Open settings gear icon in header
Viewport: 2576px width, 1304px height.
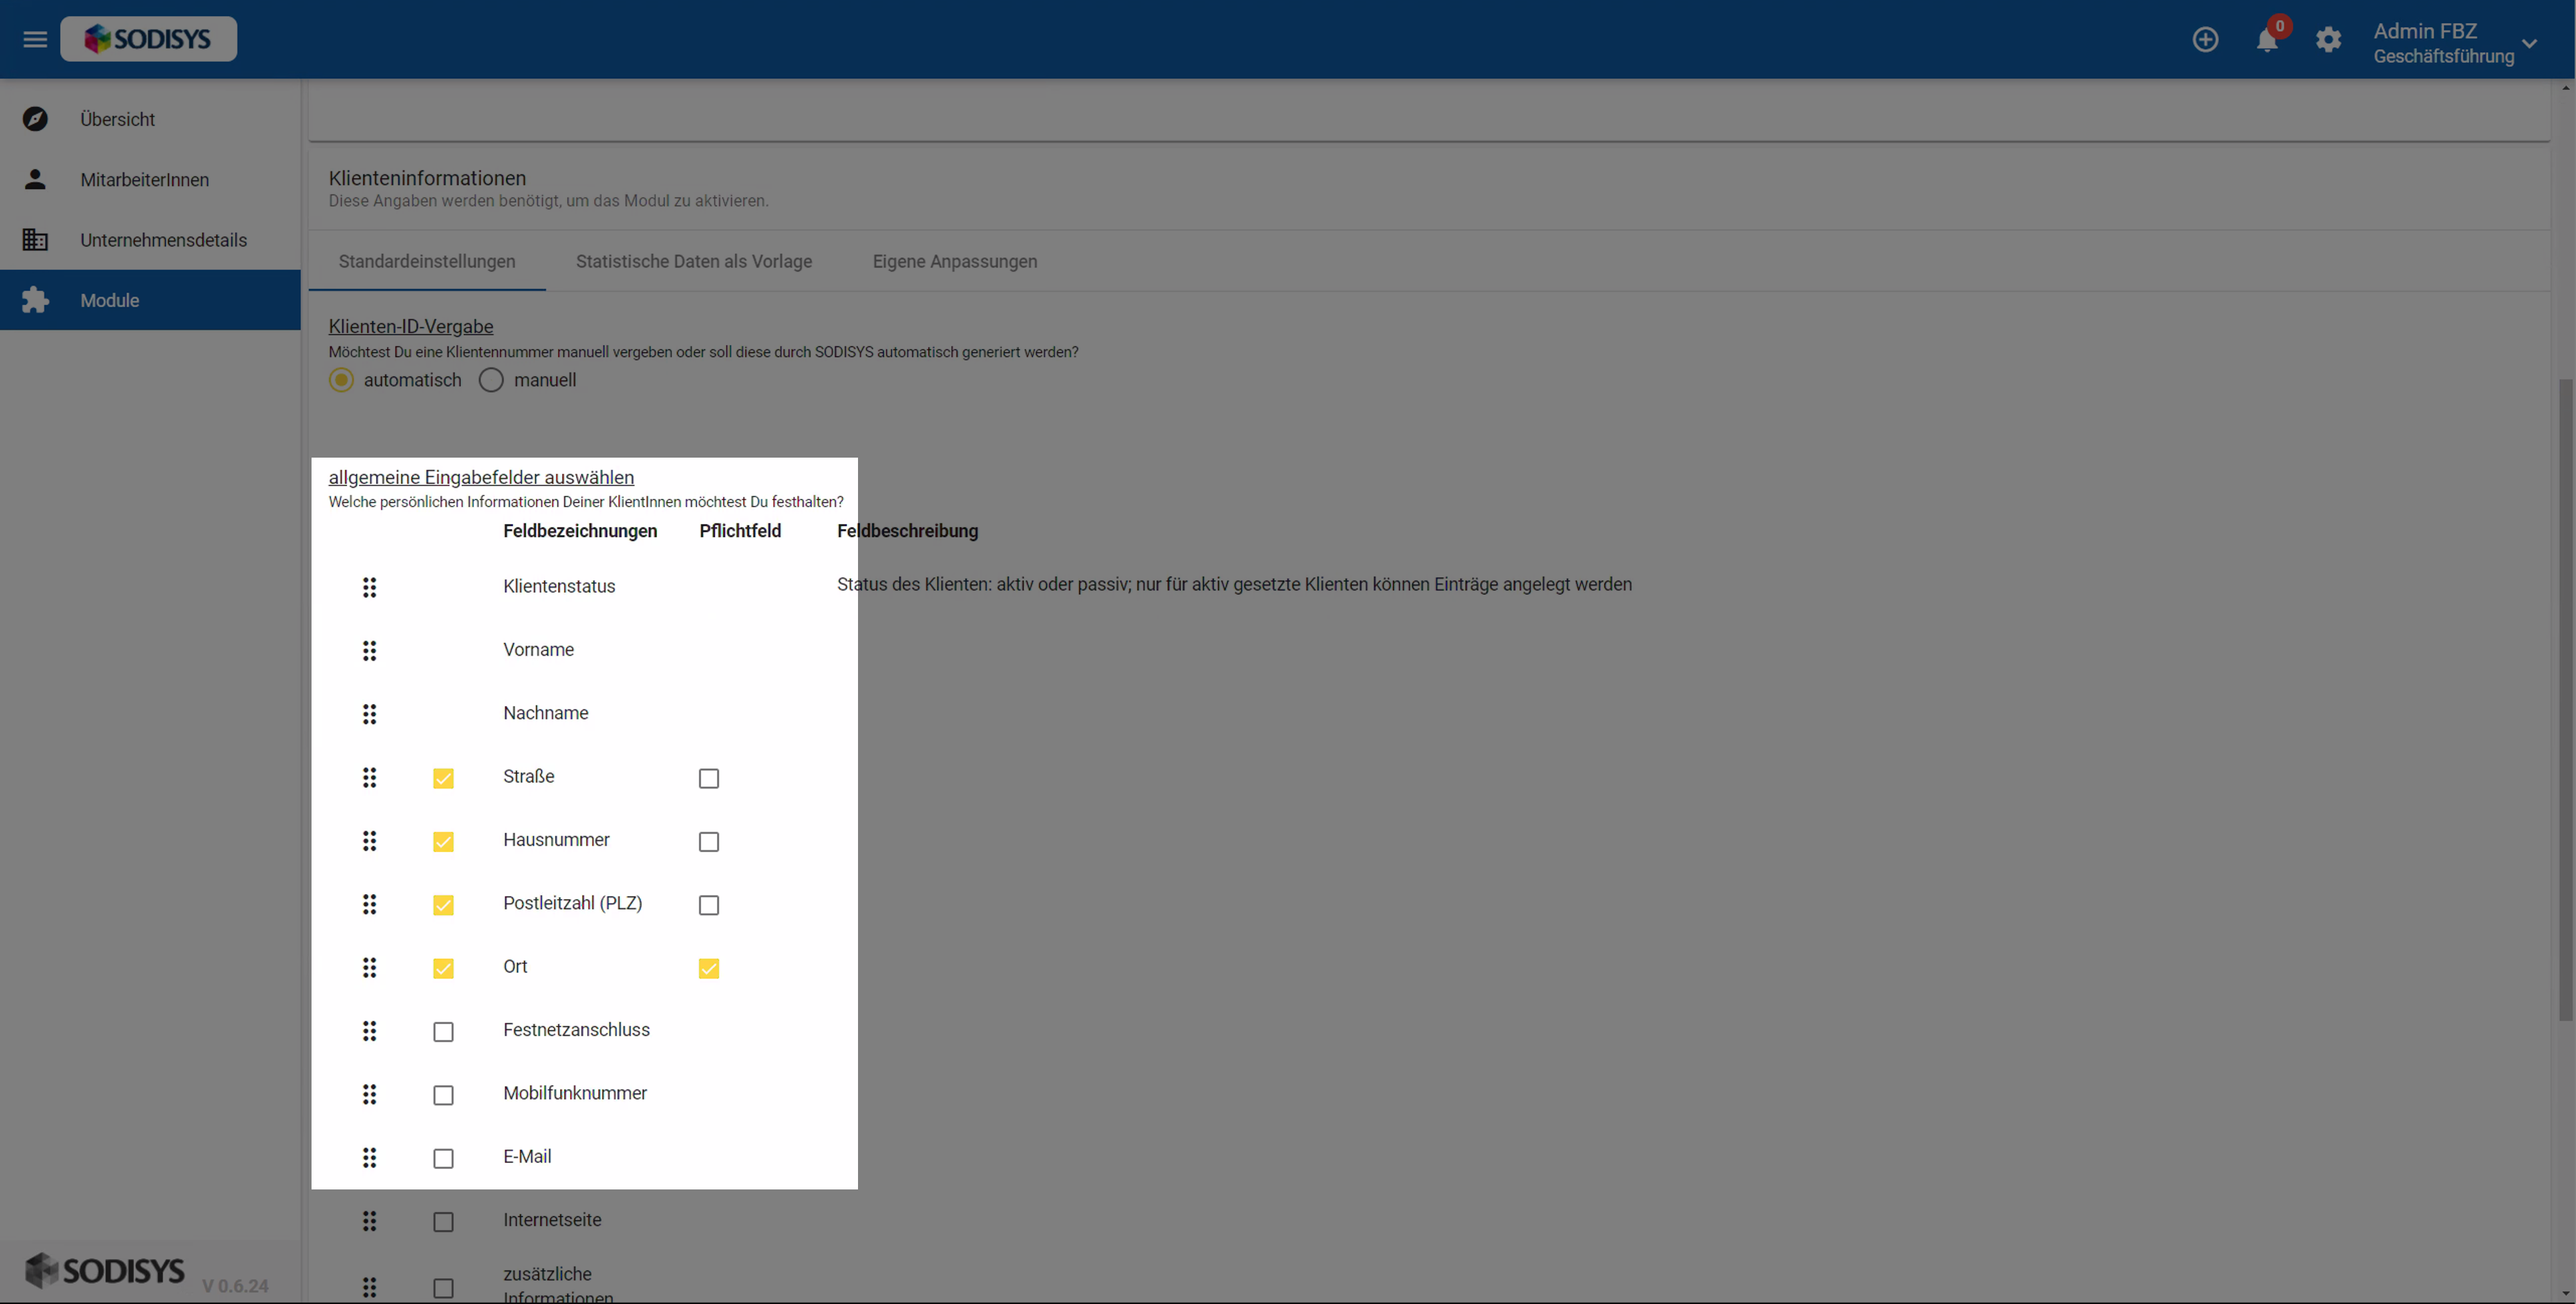click(2328, 39)
